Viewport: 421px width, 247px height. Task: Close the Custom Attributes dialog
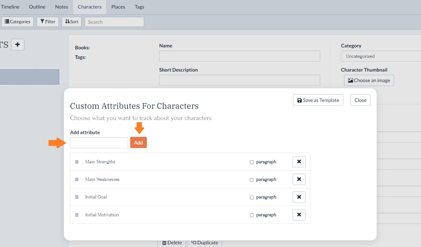coord(360,100)
